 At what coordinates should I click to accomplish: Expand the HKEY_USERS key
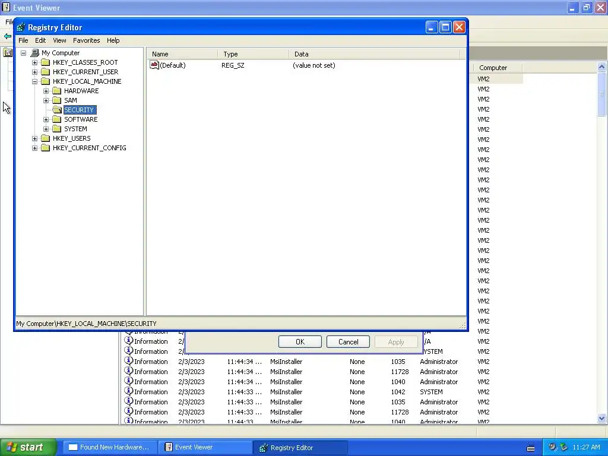[34, 138]
